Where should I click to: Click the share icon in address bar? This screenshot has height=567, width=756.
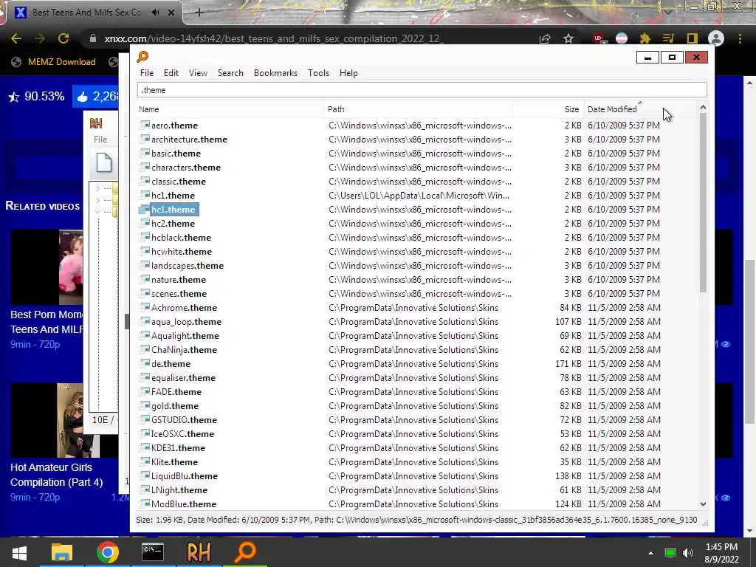point(545,38)
